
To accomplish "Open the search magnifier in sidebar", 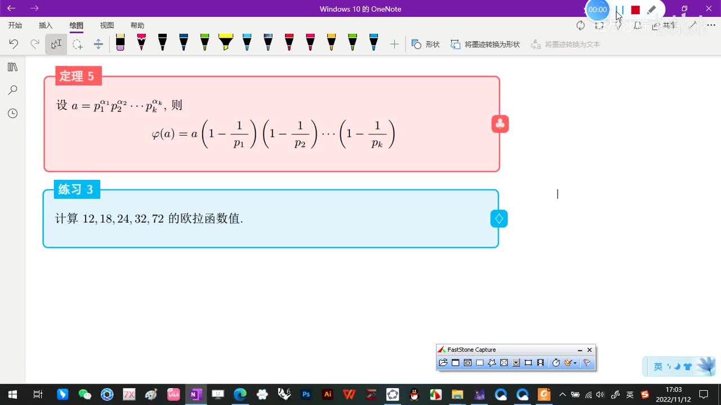I will click(x=12, y=90).
